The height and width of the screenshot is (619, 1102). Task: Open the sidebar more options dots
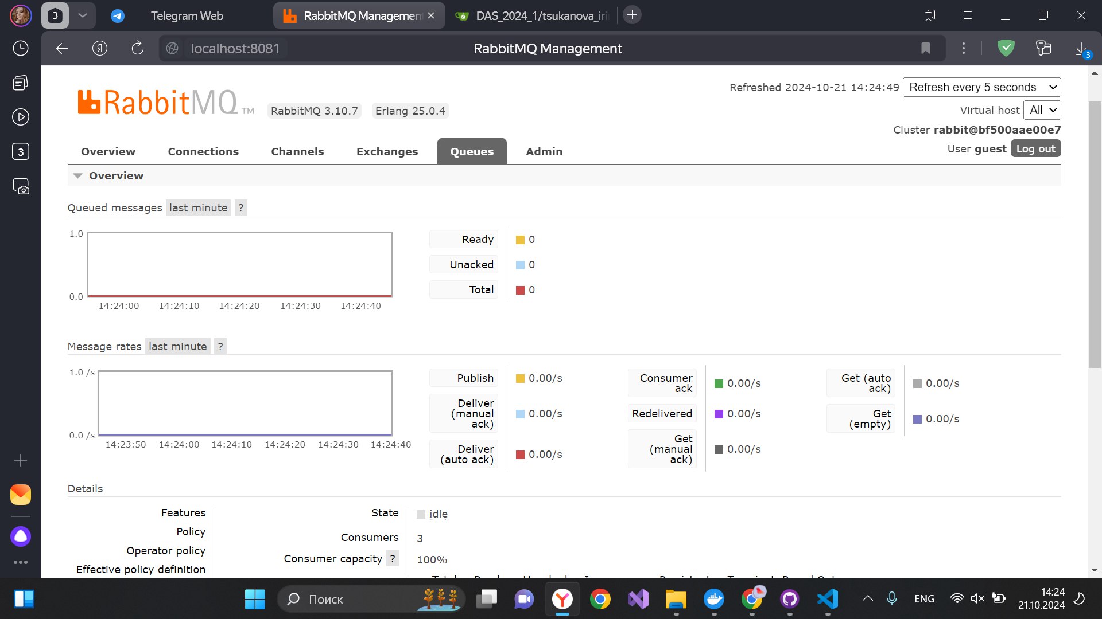(x=21, y=562)
